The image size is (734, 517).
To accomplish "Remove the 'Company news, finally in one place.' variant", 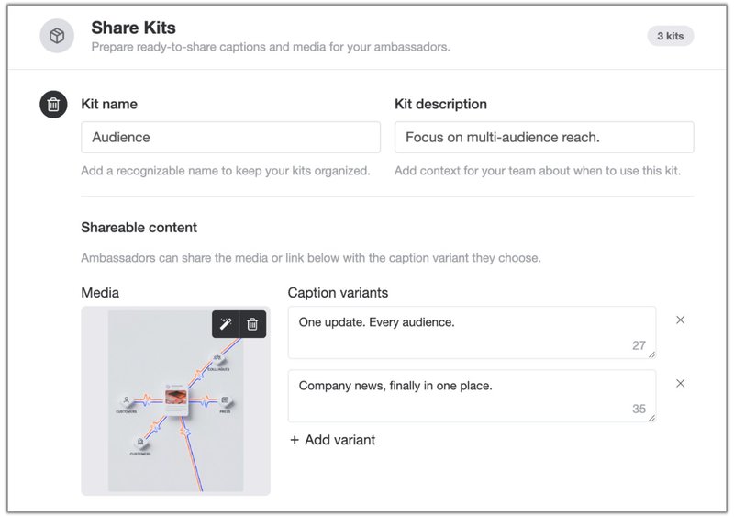I will pos(680,384).
